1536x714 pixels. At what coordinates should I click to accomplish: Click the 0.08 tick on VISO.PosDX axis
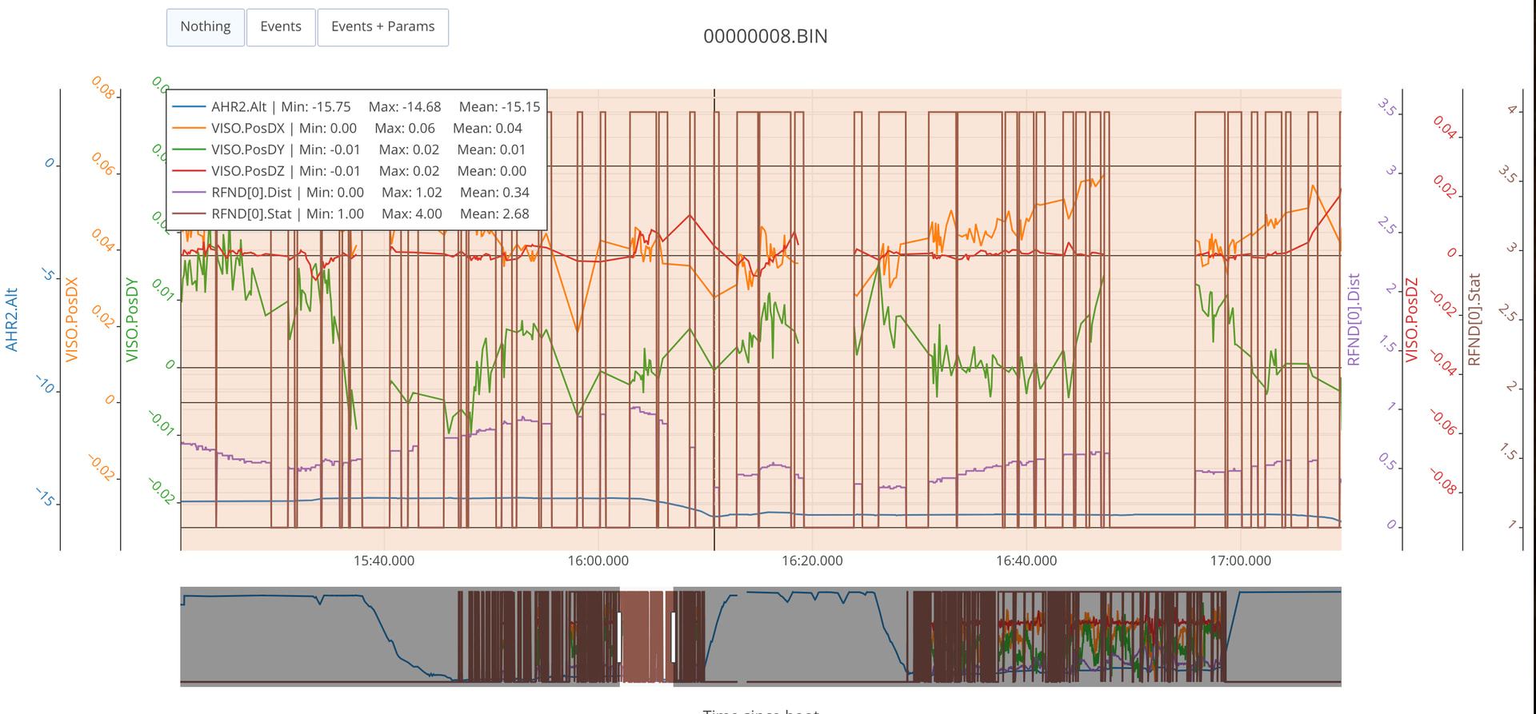pyautogui.click(x=103, y=88)
